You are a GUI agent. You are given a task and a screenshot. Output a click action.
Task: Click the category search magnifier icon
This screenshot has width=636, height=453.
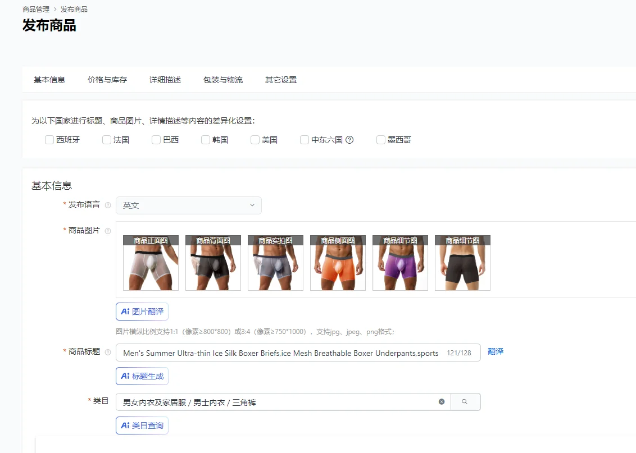point(465,401)
